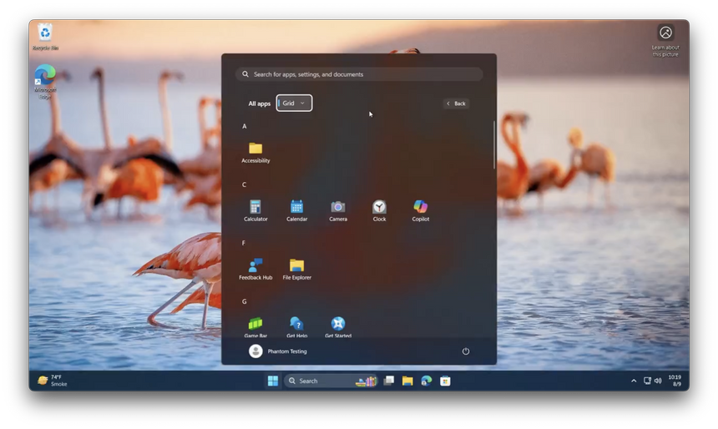Go back with the Back button
The image size is (718, 429).
pos(456,103)
